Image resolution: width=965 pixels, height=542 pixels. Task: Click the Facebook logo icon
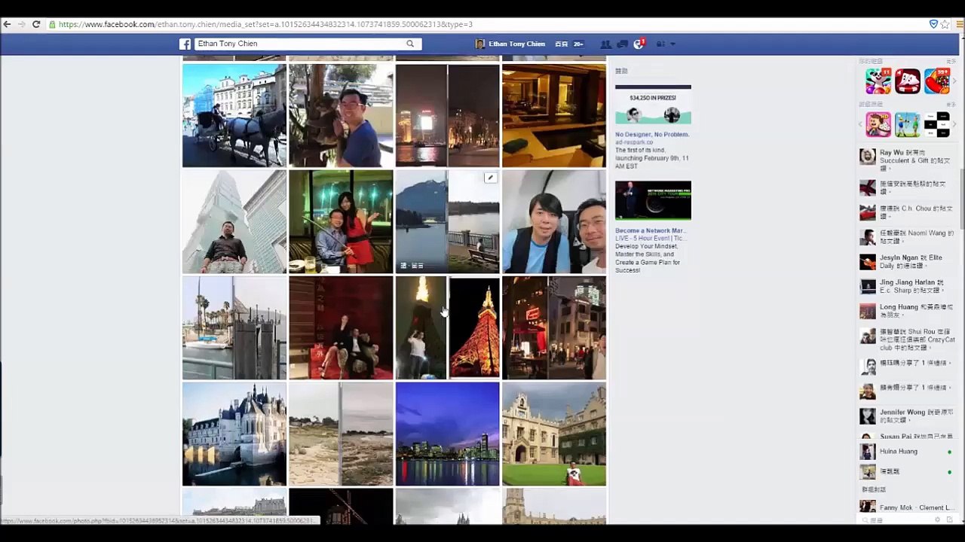pos(185,44)
